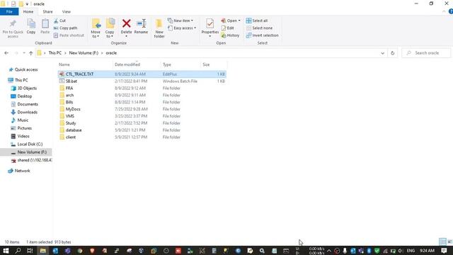Click Copy path in ribbon

coord(66,28)
